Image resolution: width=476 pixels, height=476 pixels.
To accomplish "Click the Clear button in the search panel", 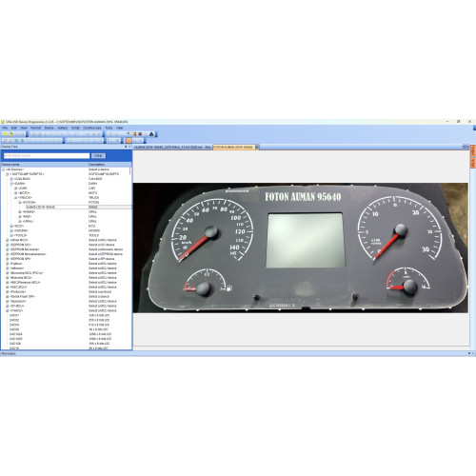I will tap(98, 155).
